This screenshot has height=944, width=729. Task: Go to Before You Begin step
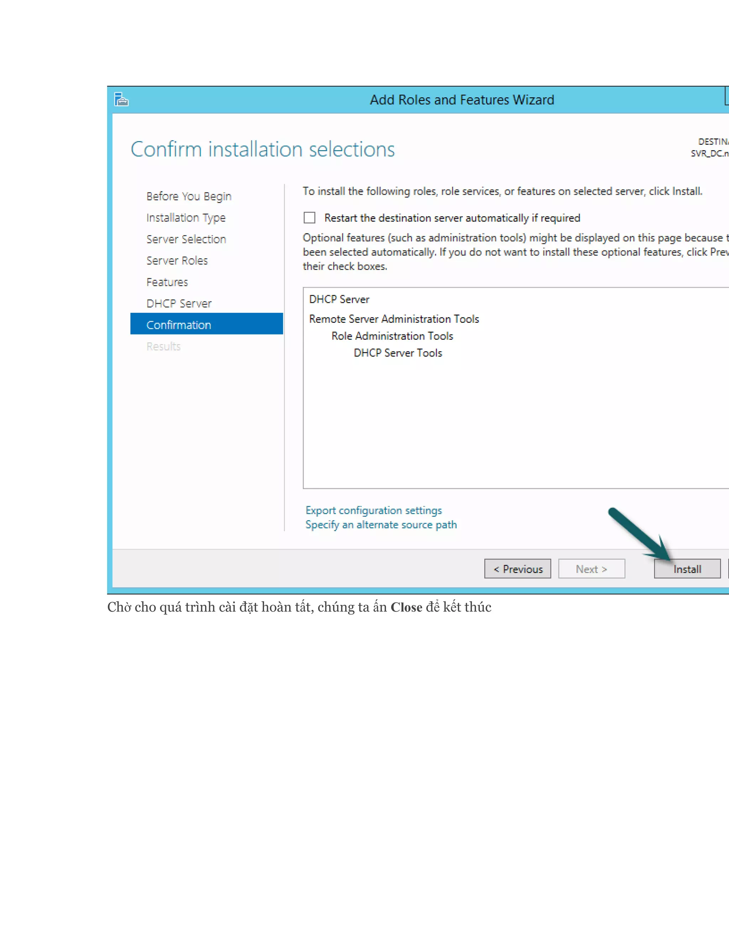(189, 196)
